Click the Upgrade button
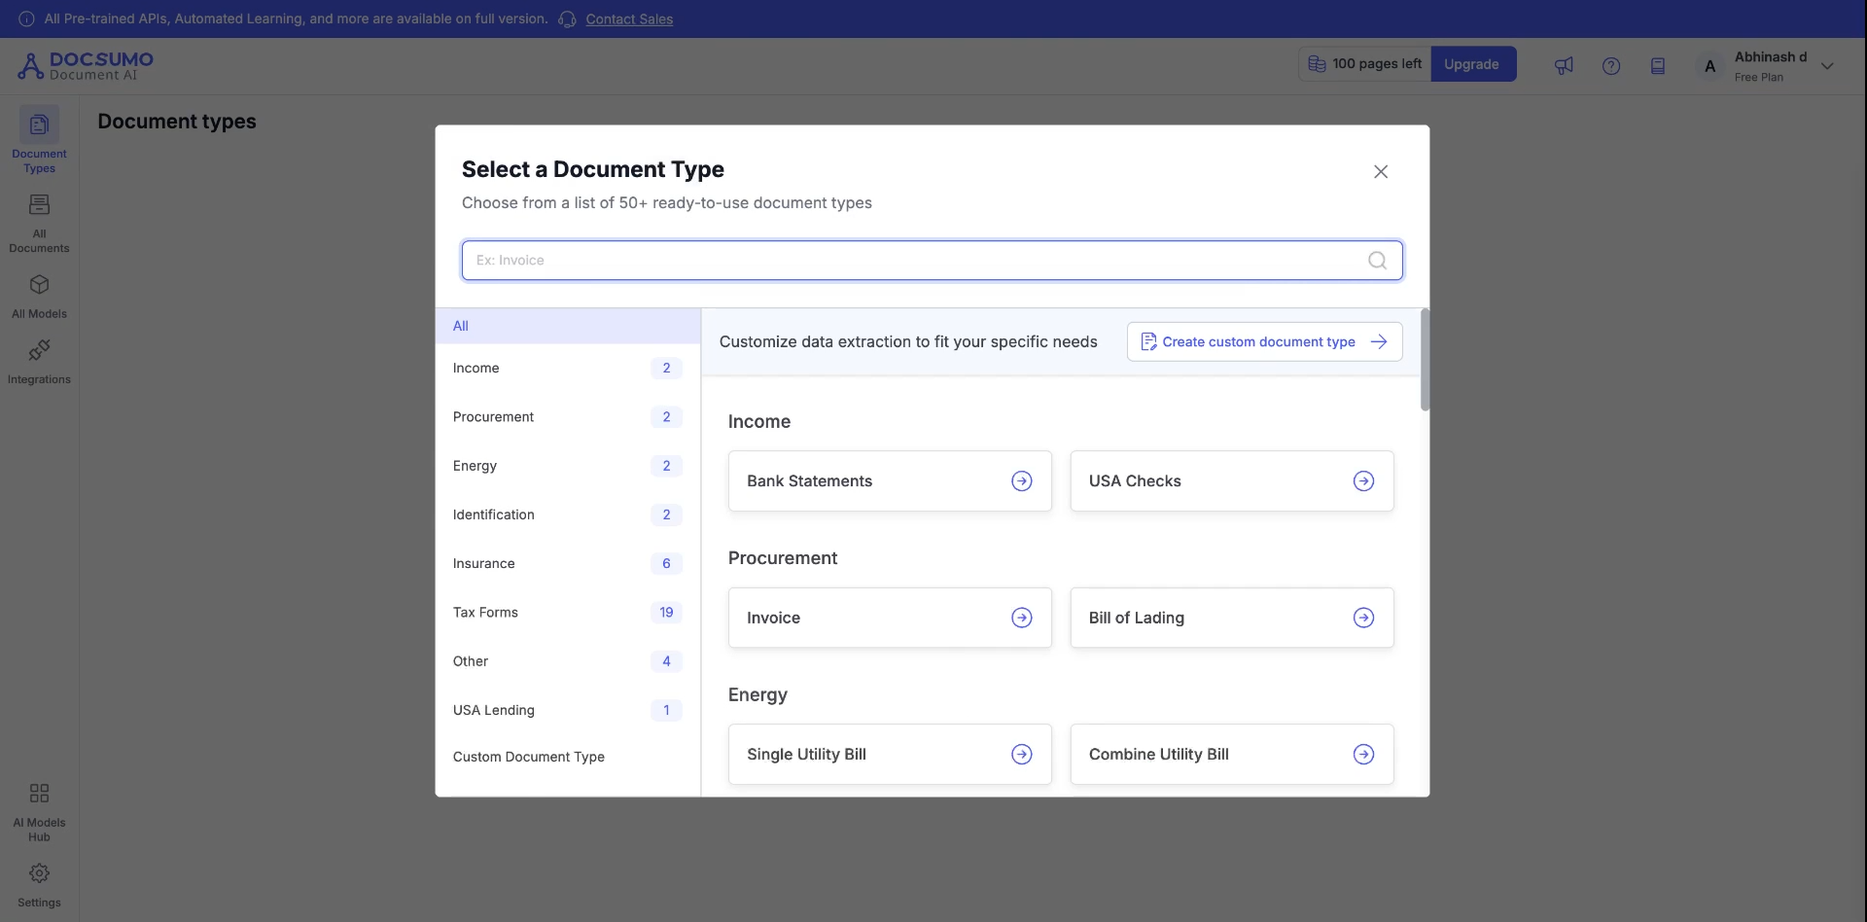This screenshot has width=1867, height=922. pyautogui.click(x=1472, y=64)
